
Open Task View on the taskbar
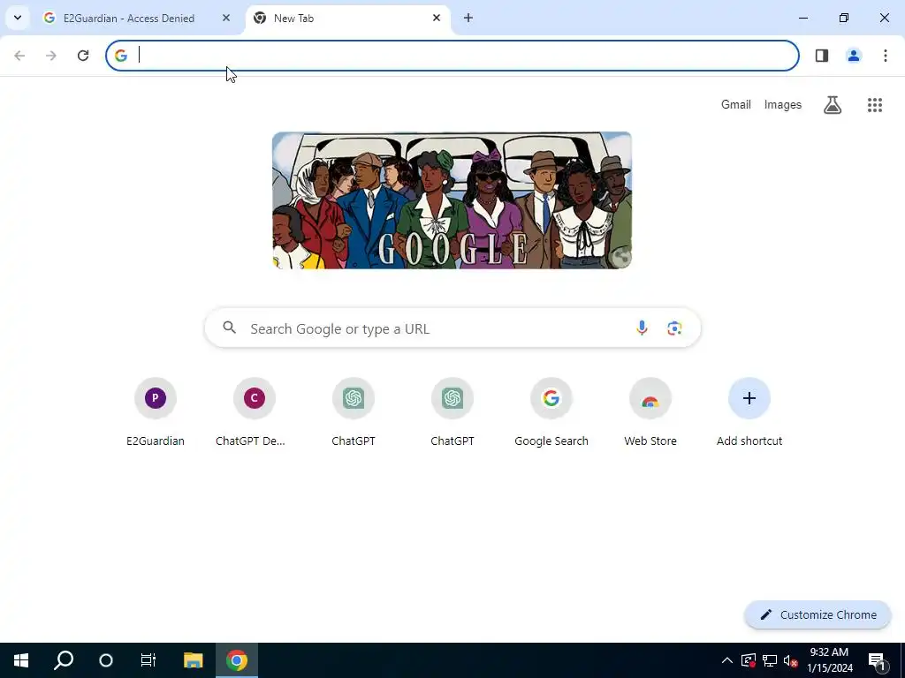click(x=148, y=660)
